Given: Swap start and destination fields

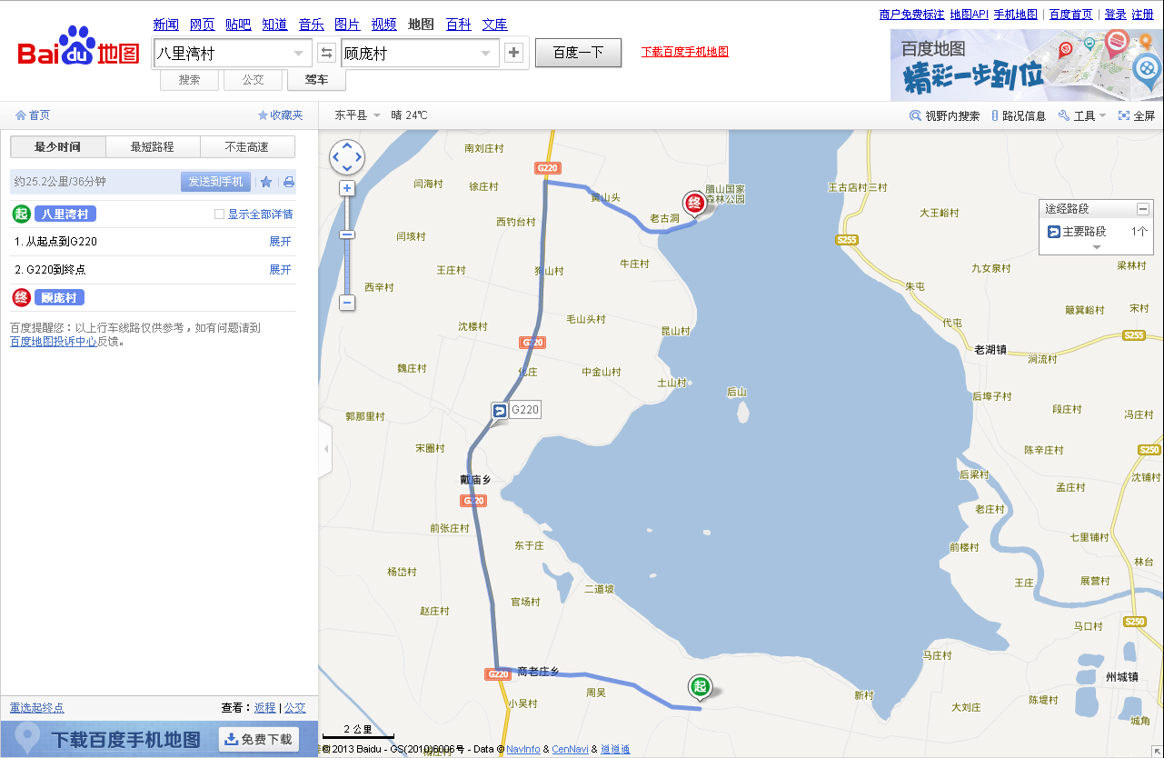Looking at the screenshot, I should [327, 53].
